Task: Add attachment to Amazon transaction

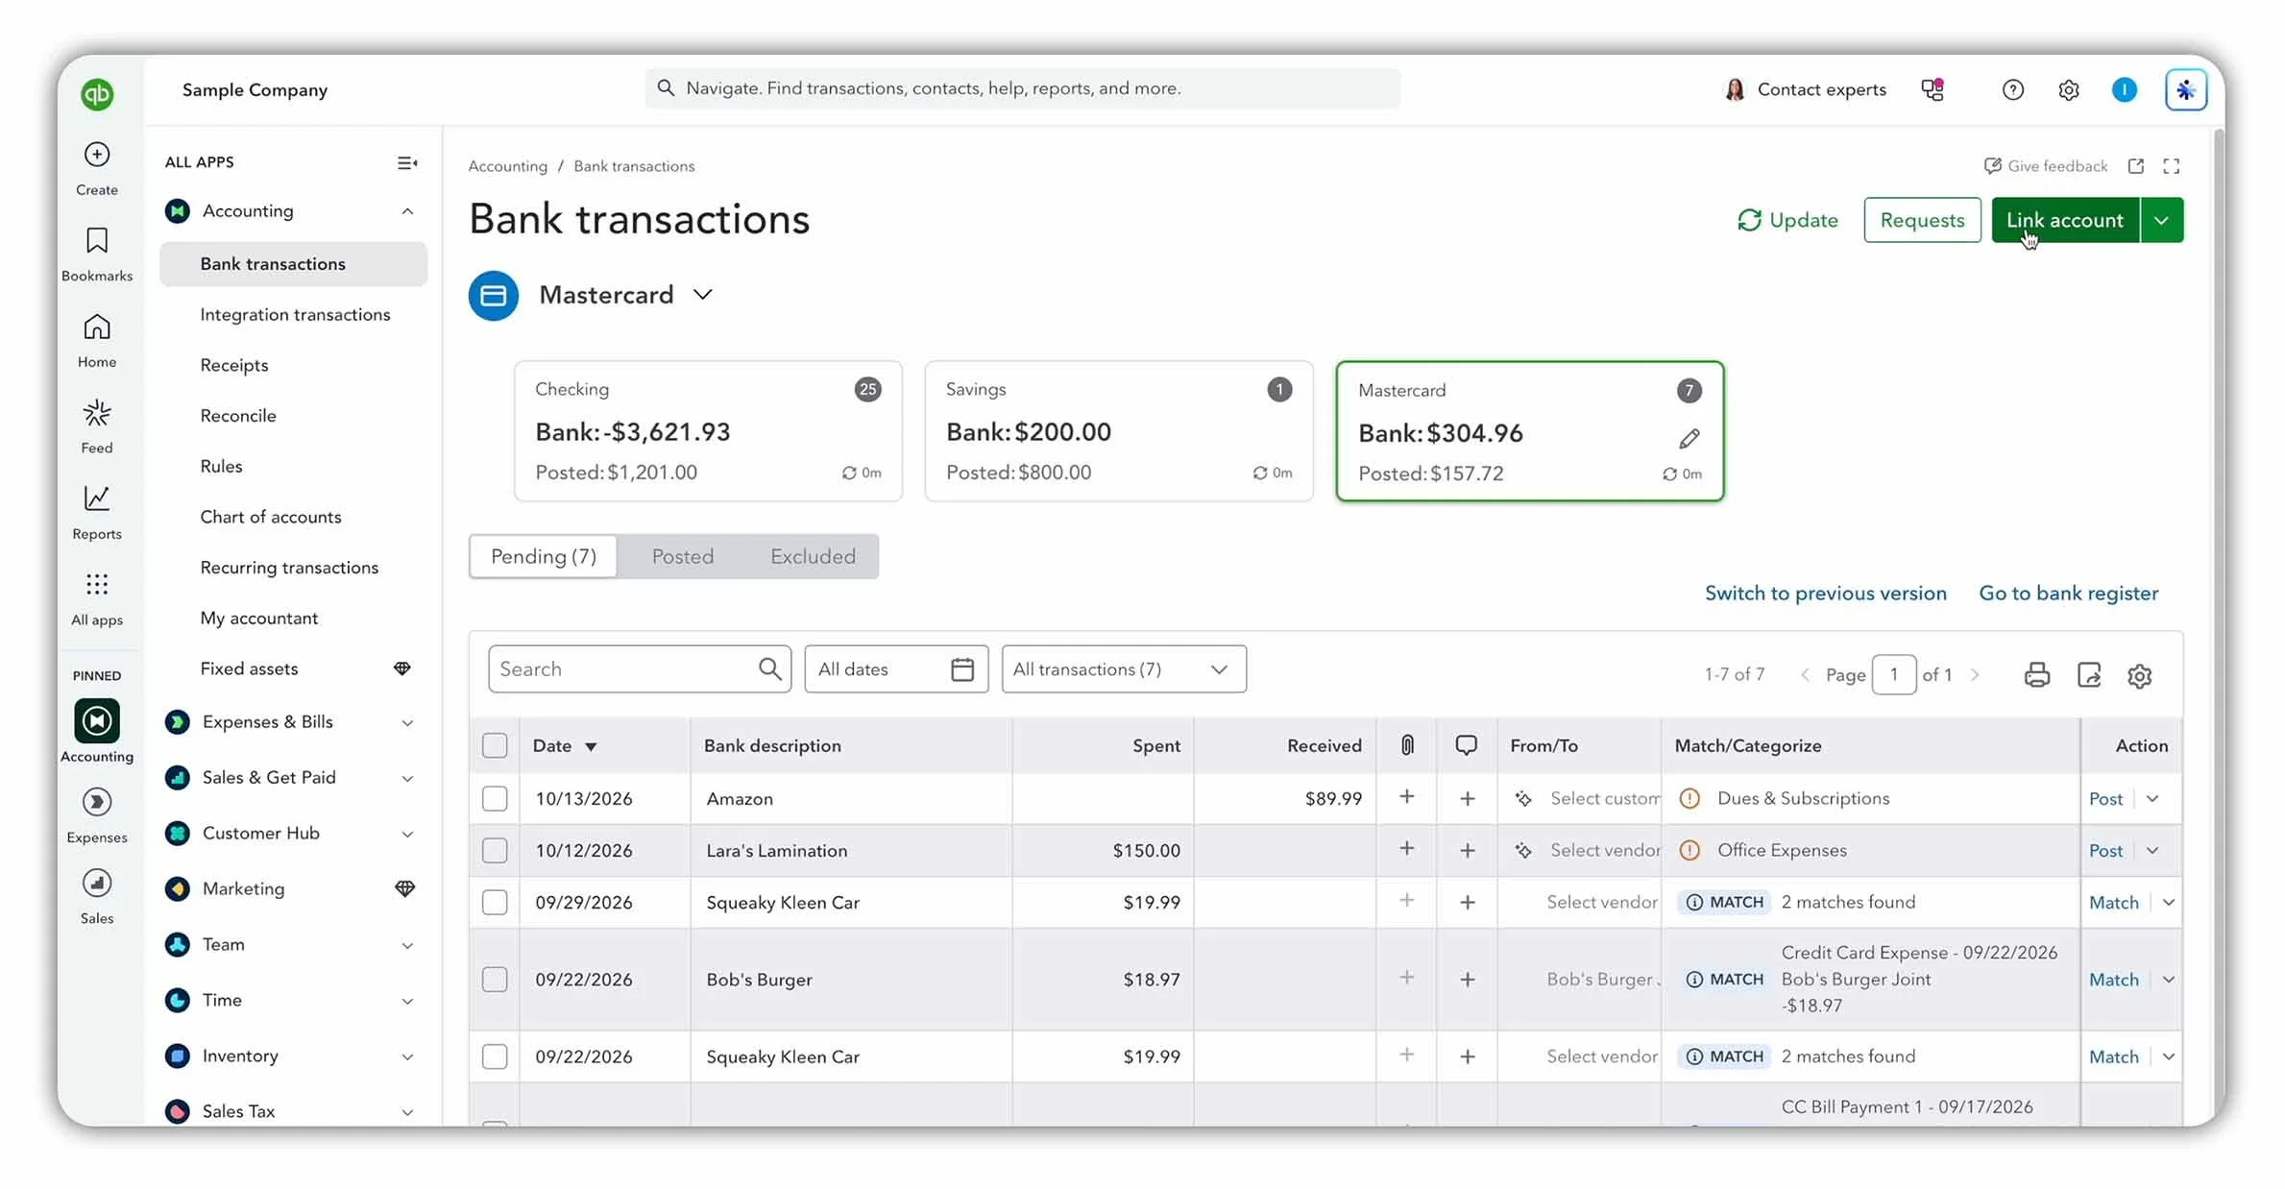Action: (x=1407, y=797)
